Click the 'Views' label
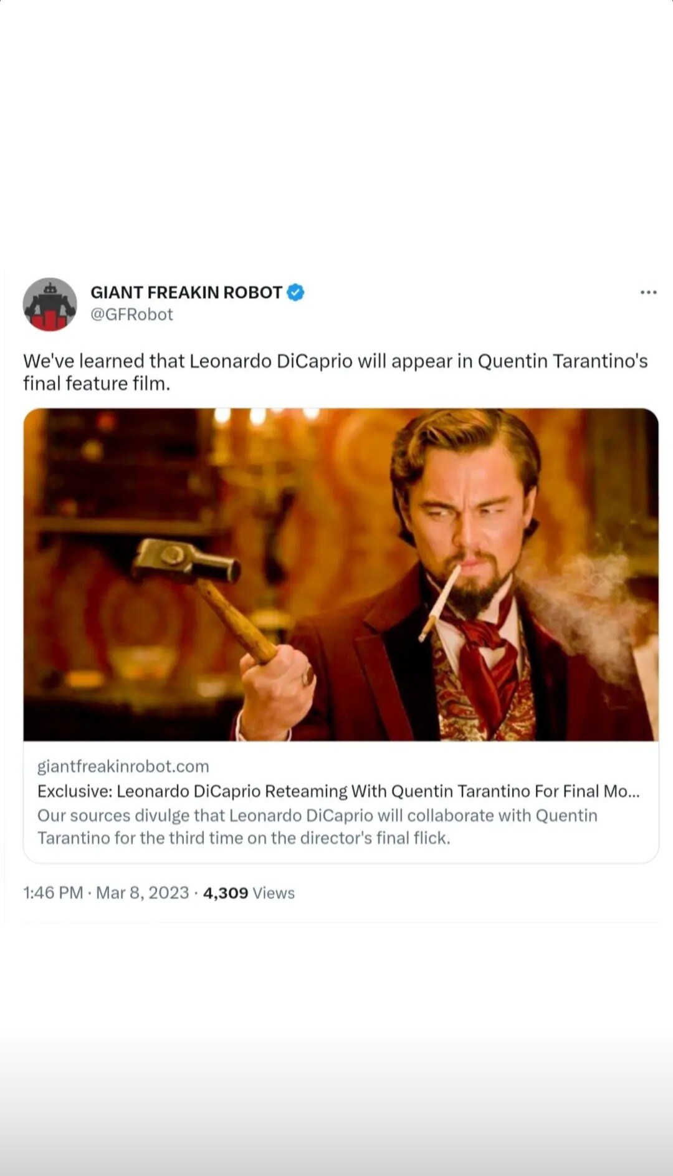The height and width of the screenshot is (1176, 673). [x=274, y=893]
